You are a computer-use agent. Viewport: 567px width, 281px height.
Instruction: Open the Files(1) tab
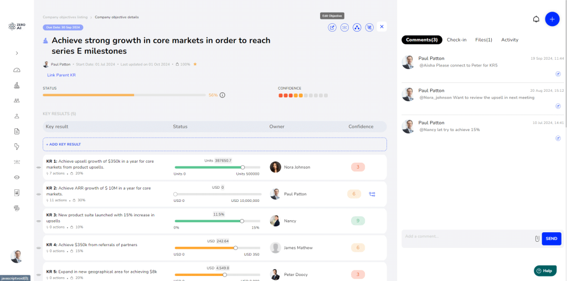pyautogui.click(x=483, y=40)
